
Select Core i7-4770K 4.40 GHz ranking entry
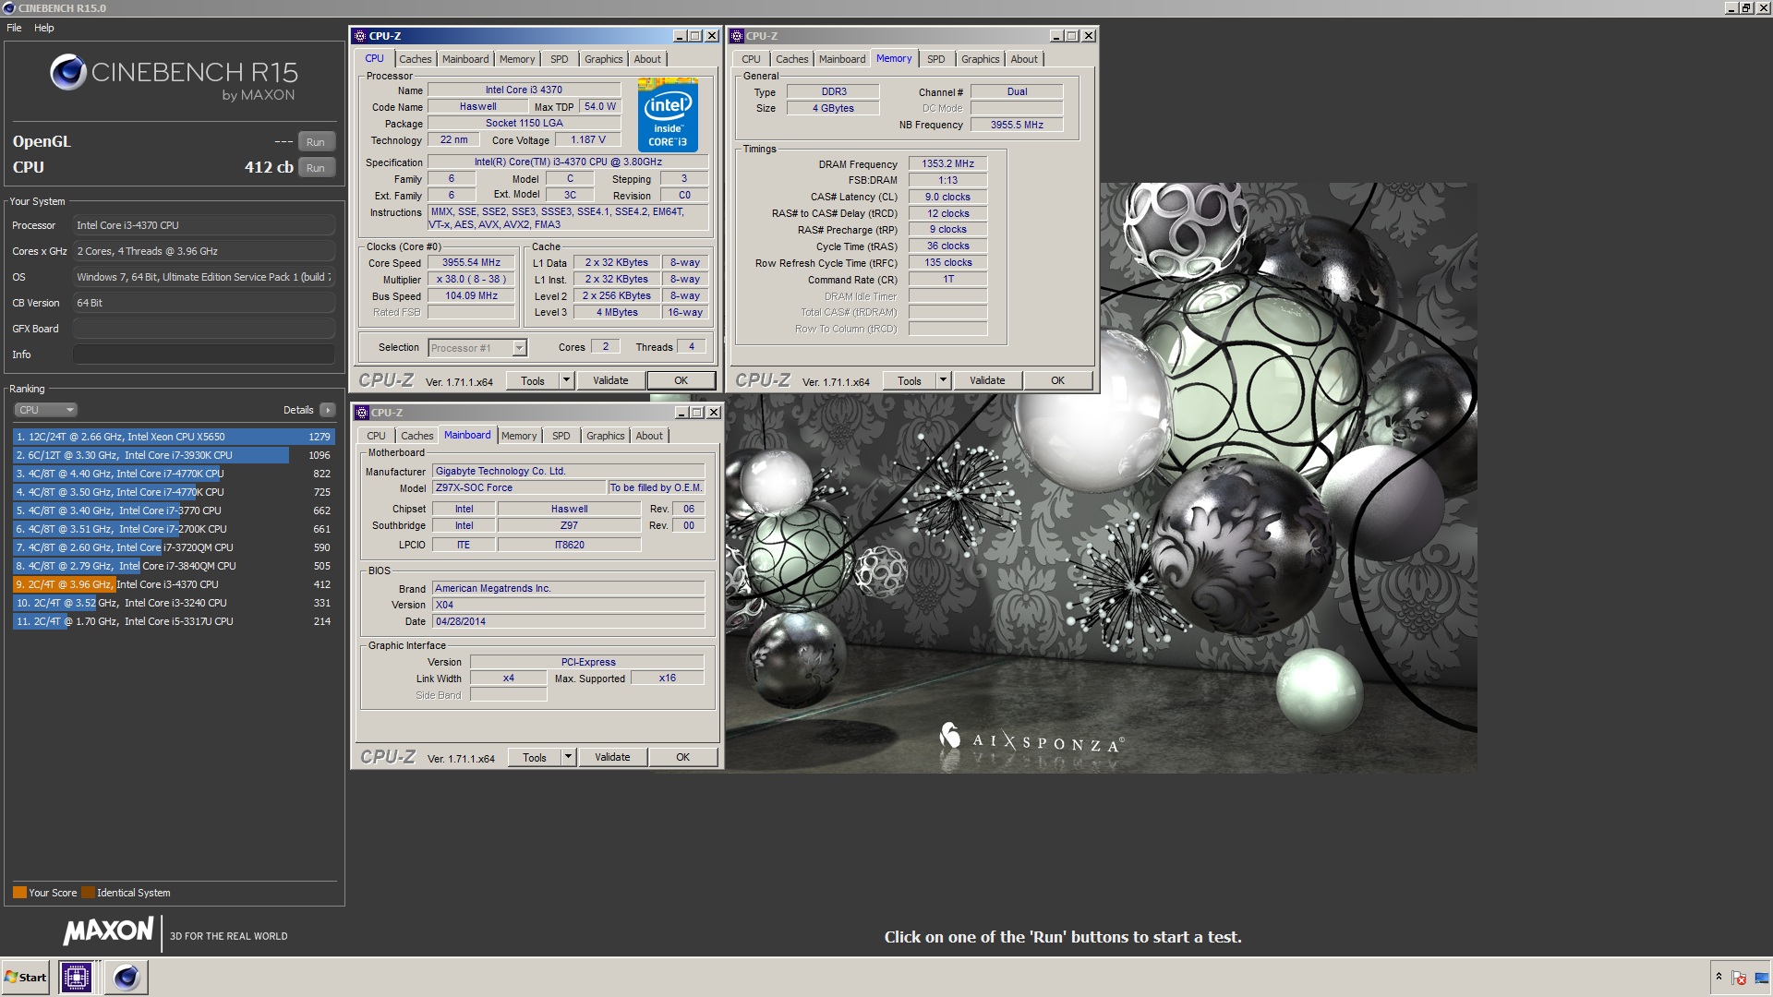pyautogui.click(x=174, y=474)
